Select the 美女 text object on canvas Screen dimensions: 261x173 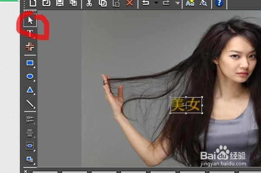[x=186, y=105]
